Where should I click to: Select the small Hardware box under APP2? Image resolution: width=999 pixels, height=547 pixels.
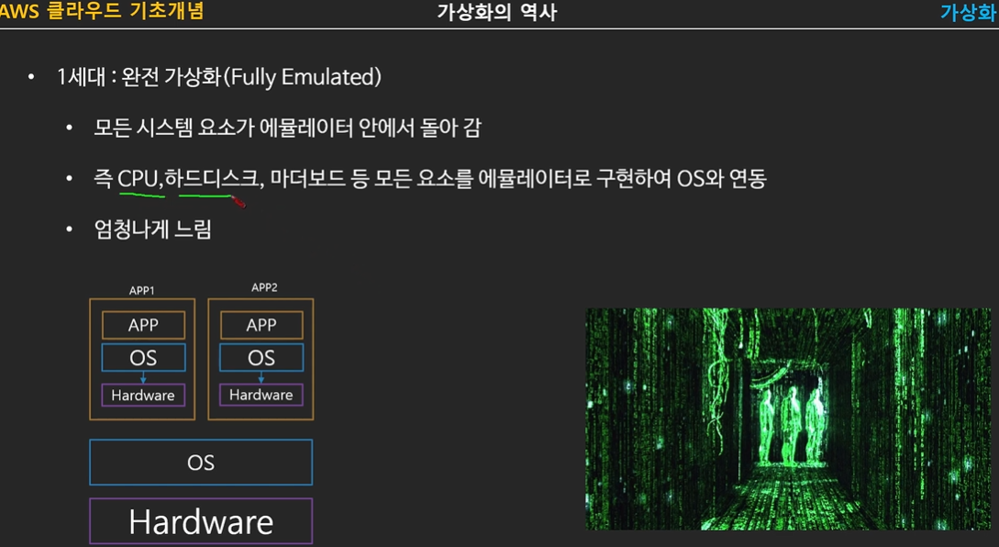coord(261,395)
